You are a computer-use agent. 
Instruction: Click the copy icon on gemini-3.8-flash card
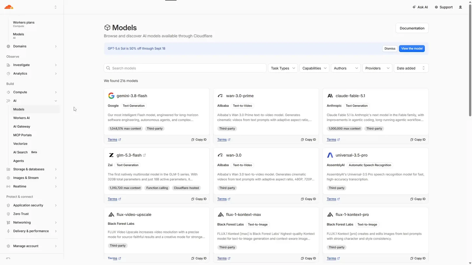[x=193, y=140]
